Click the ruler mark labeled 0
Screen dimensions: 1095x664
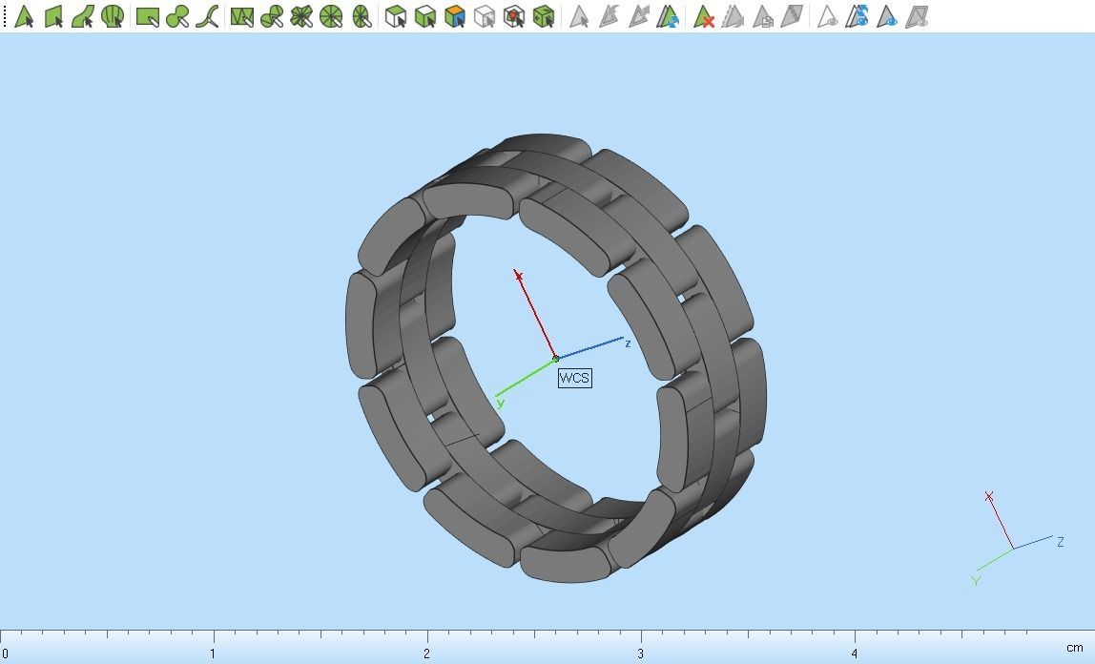pyautogui.click(x=5, y=654)
